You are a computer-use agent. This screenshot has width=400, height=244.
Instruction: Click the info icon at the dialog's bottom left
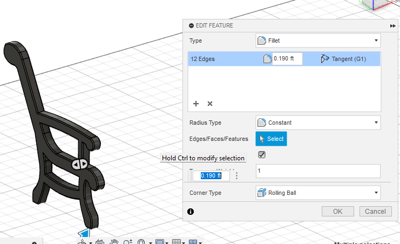point(191,212)
